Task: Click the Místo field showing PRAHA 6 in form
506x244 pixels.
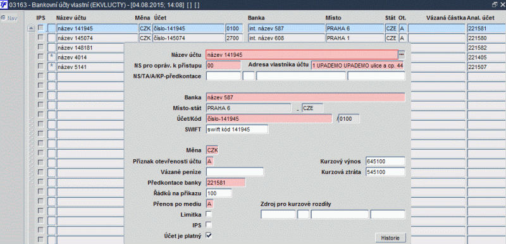Action: 248,108
